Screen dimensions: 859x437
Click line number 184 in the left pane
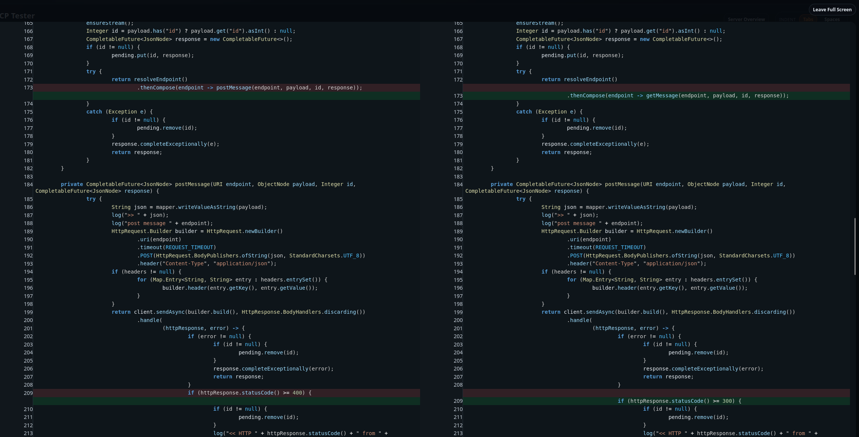coord(28,184)
